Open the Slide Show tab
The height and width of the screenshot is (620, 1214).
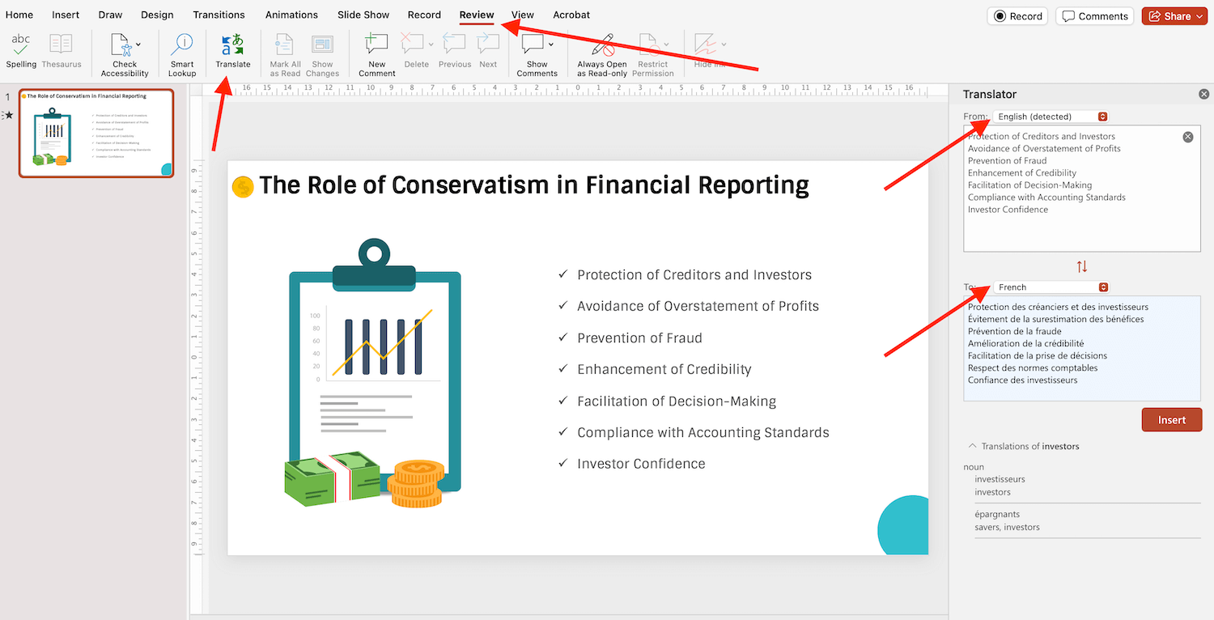(363, 15)
